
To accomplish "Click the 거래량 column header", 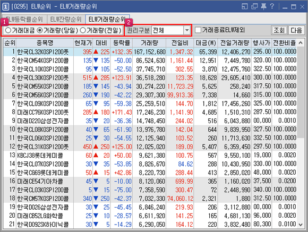I will (149, 43).
